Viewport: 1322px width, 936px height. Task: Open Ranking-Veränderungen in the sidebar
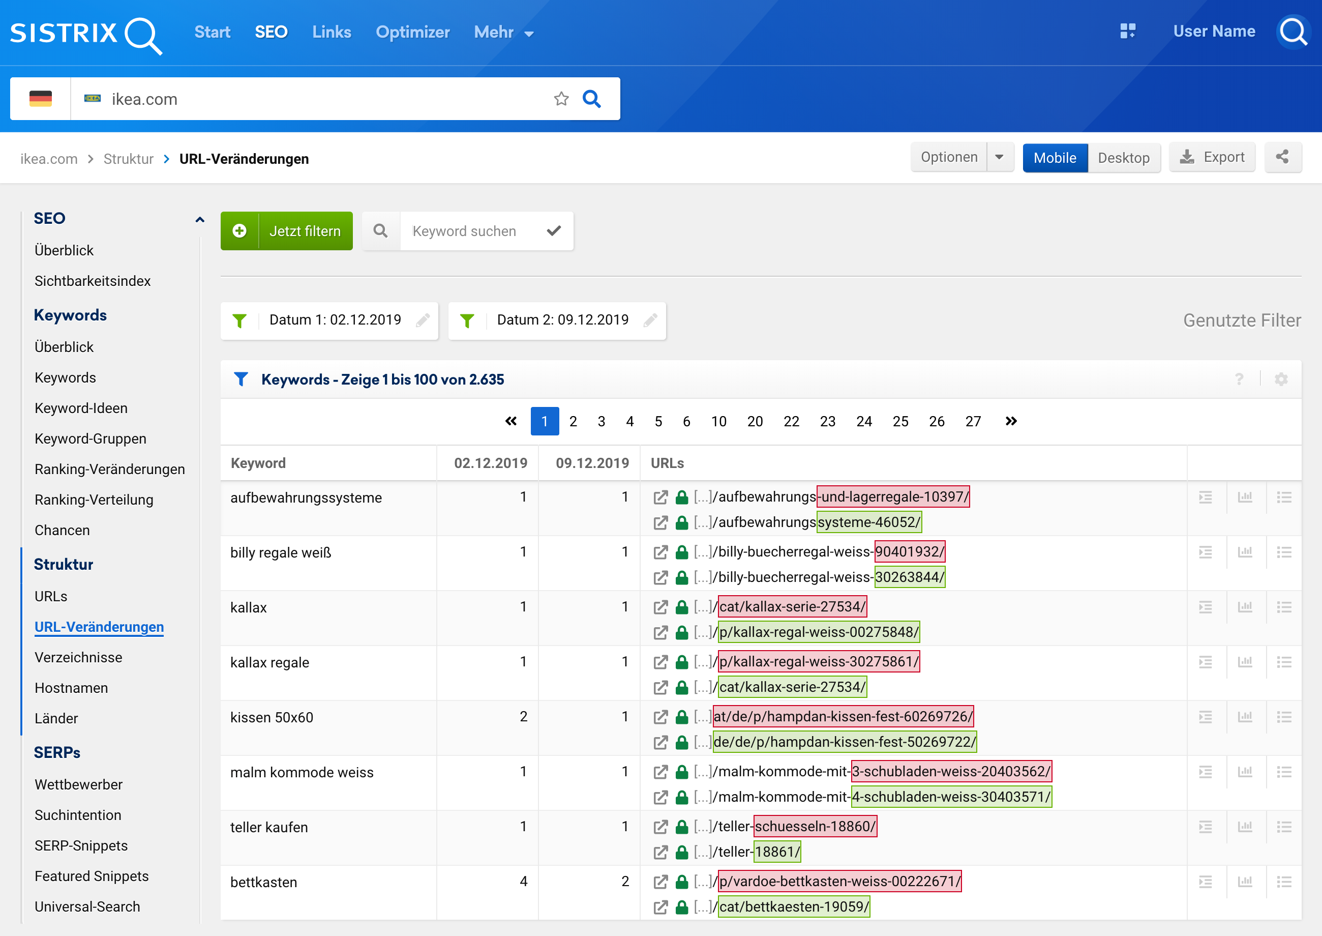coord(109,469)
